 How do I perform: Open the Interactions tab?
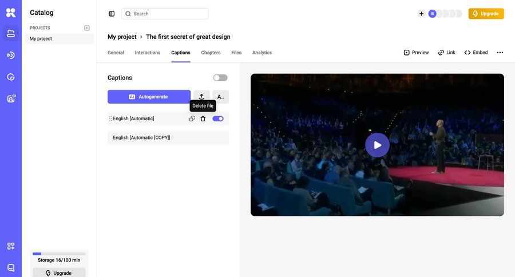(x=148, y=53)
